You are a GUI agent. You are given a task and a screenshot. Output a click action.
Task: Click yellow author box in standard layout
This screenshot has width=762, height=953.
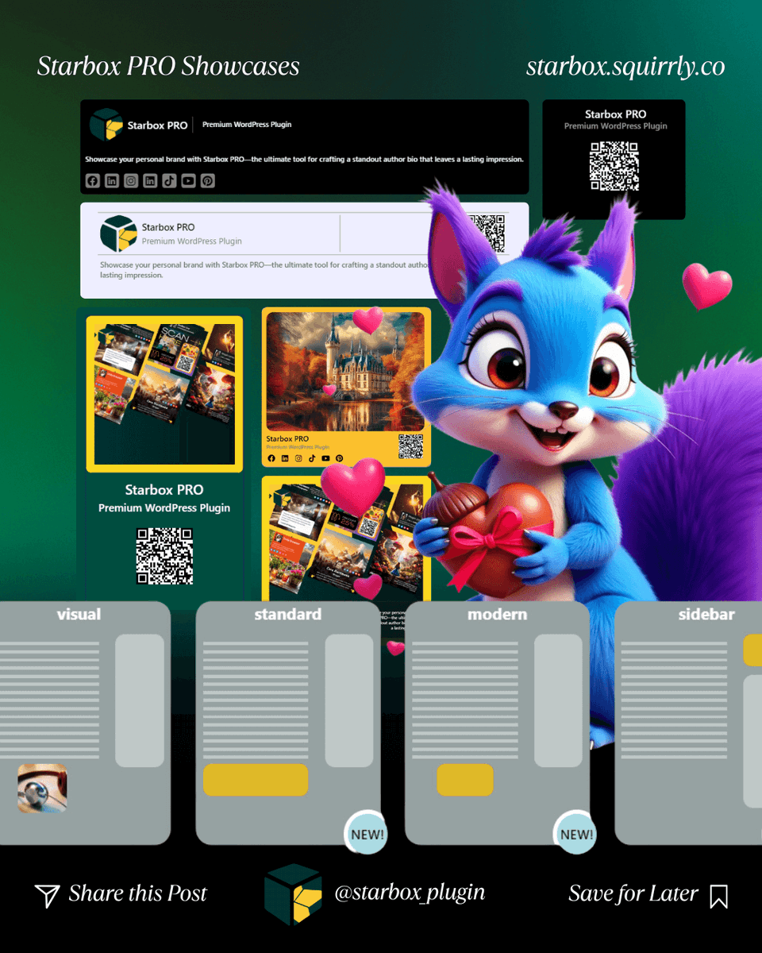tap(256, 780)
